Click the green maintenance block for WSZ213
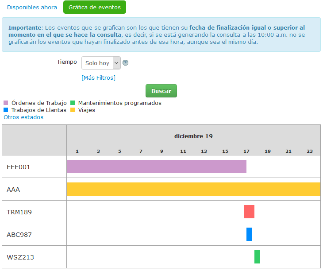Image resolution: width=323 pixels, height=271 pixels. pyautogui.click(x=257, y=257)
